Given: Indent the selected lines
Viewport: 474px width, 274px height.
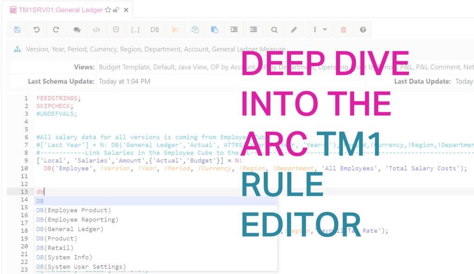Looking at the screenshot, I should 234,30.
